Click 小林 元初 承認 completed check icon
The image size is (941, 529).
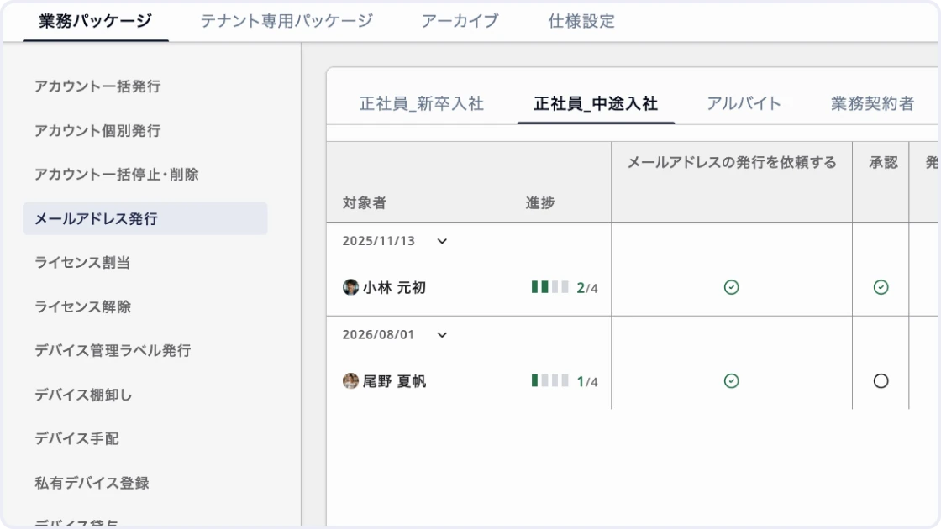pos(881,287)
